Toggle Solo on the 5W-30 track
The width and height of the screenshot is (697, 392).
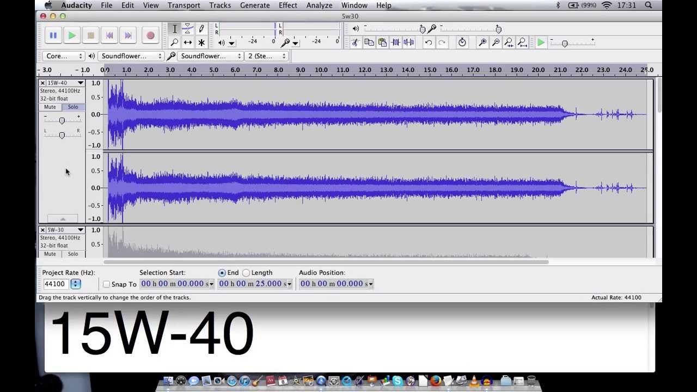coord(73,254)
